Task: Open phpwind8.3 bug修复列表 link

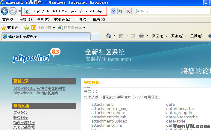Action: click(36, 93)
